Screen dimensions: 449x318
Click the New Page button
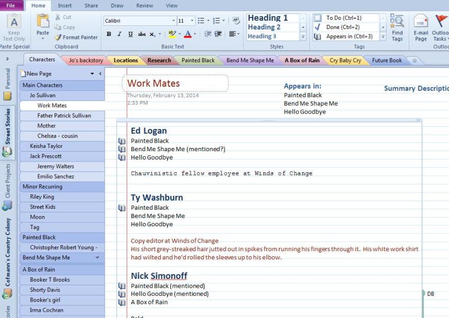[x=39, y=74]
